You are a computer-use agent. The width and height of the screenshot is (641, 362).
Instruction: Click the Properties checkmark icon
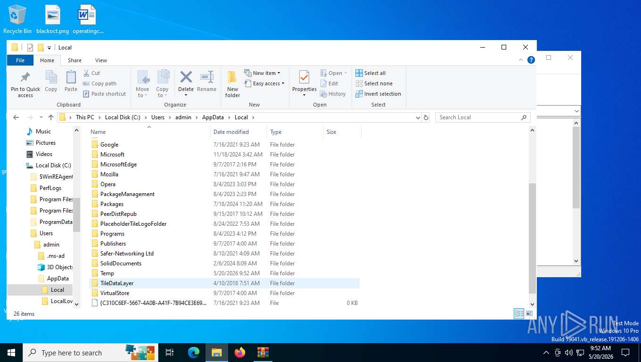(x=304, y=77)
